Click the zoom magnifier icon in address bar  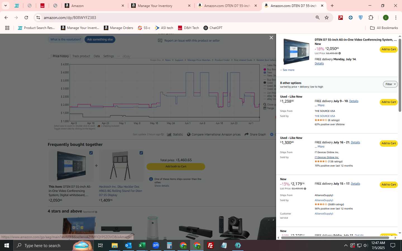[x=317, y=18]
